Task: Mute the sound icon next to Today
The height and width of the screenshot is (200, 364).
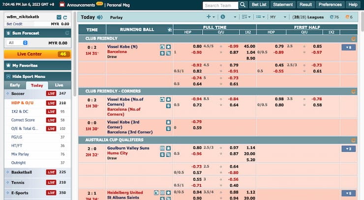Action: (99, 17)
